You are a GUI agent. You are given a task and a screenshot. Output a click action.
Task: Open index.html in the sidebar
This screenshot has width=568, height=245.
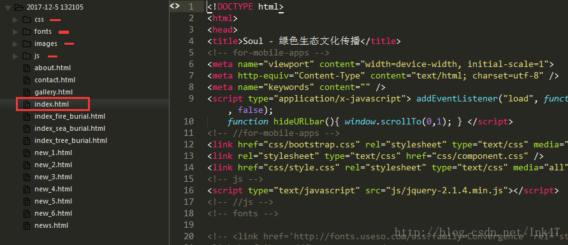click(x=52, y=105)
